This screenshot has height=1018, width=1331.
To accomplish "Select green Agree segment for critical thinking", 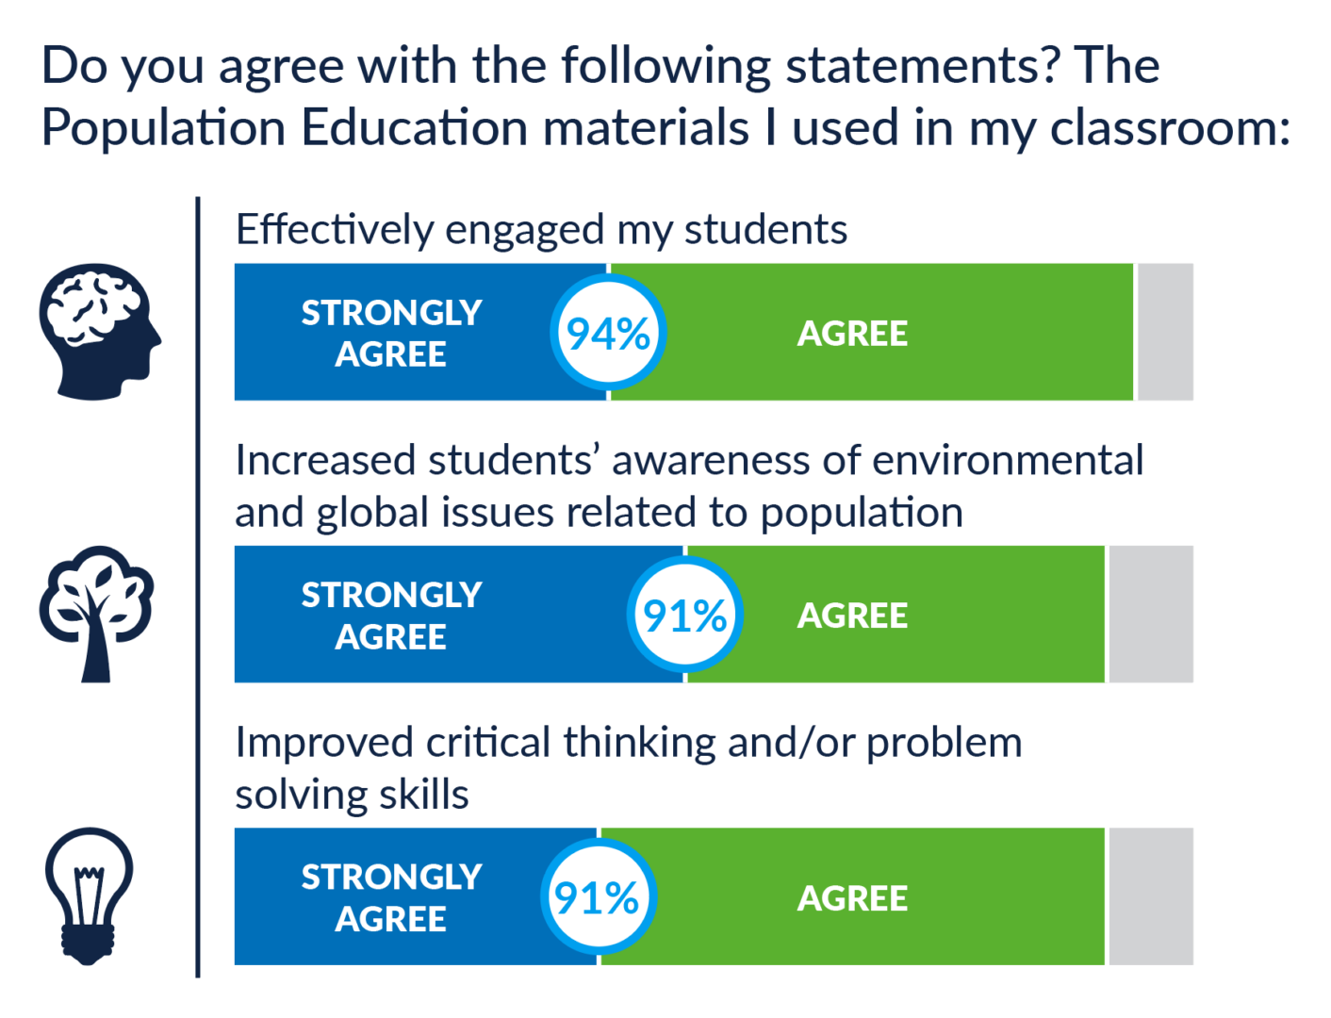I will click(x=852, y=896).
